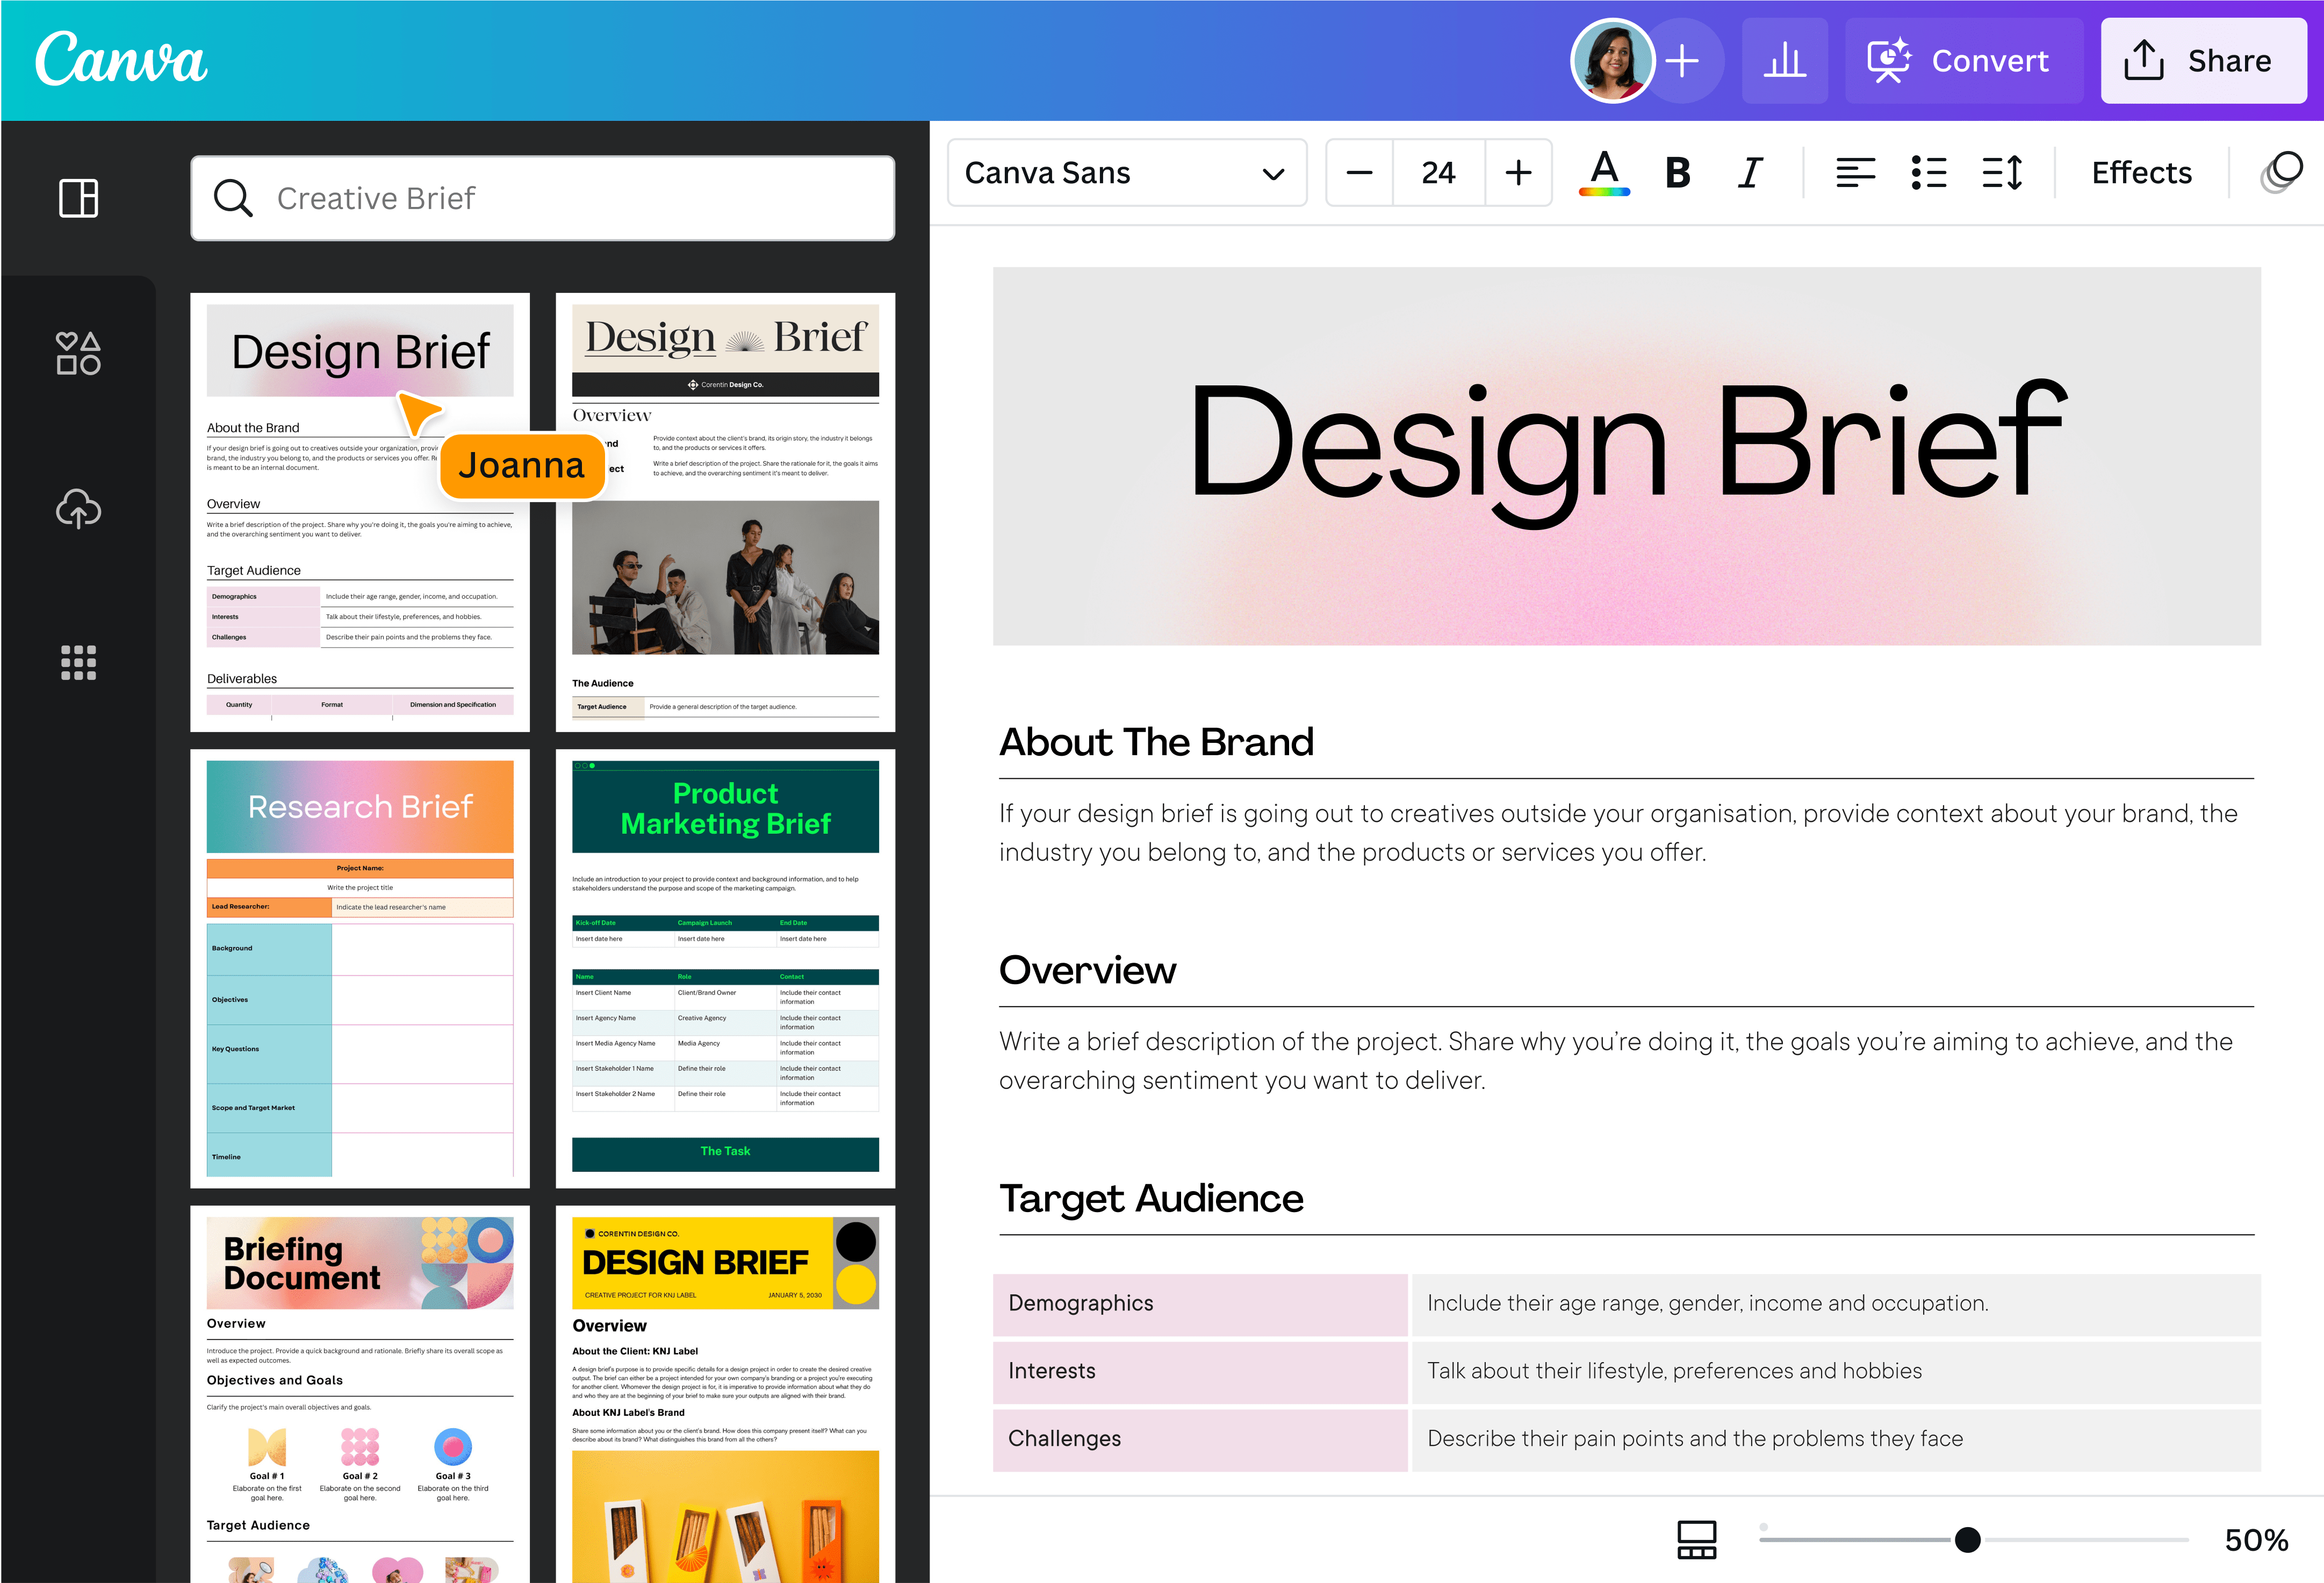Toggle bold formatting on the text
Screen dimensions: 2324x1583
[1677, 172]
